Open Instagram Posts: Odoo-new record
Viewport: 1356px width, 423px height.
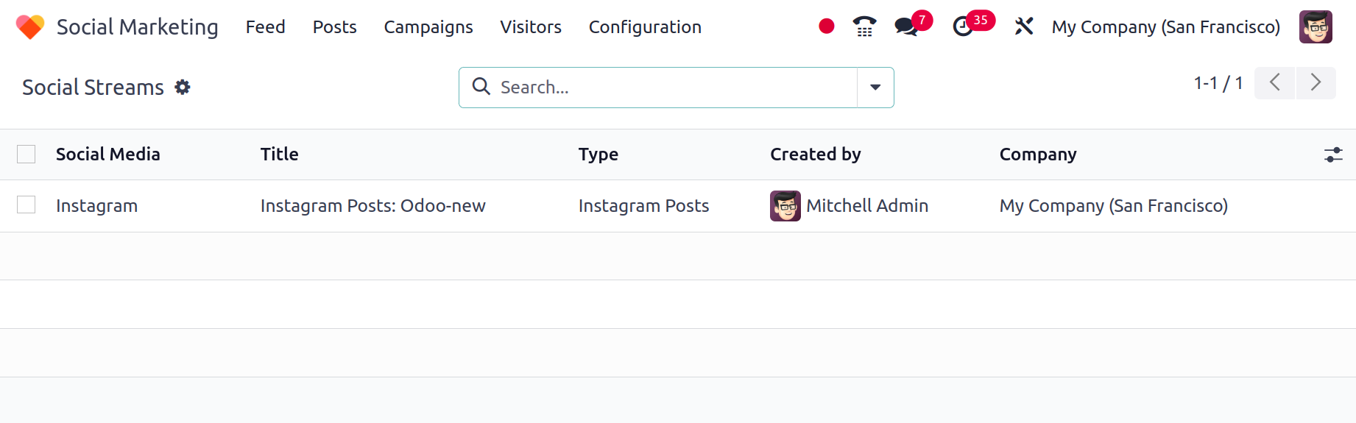click(x=372, y=206)
